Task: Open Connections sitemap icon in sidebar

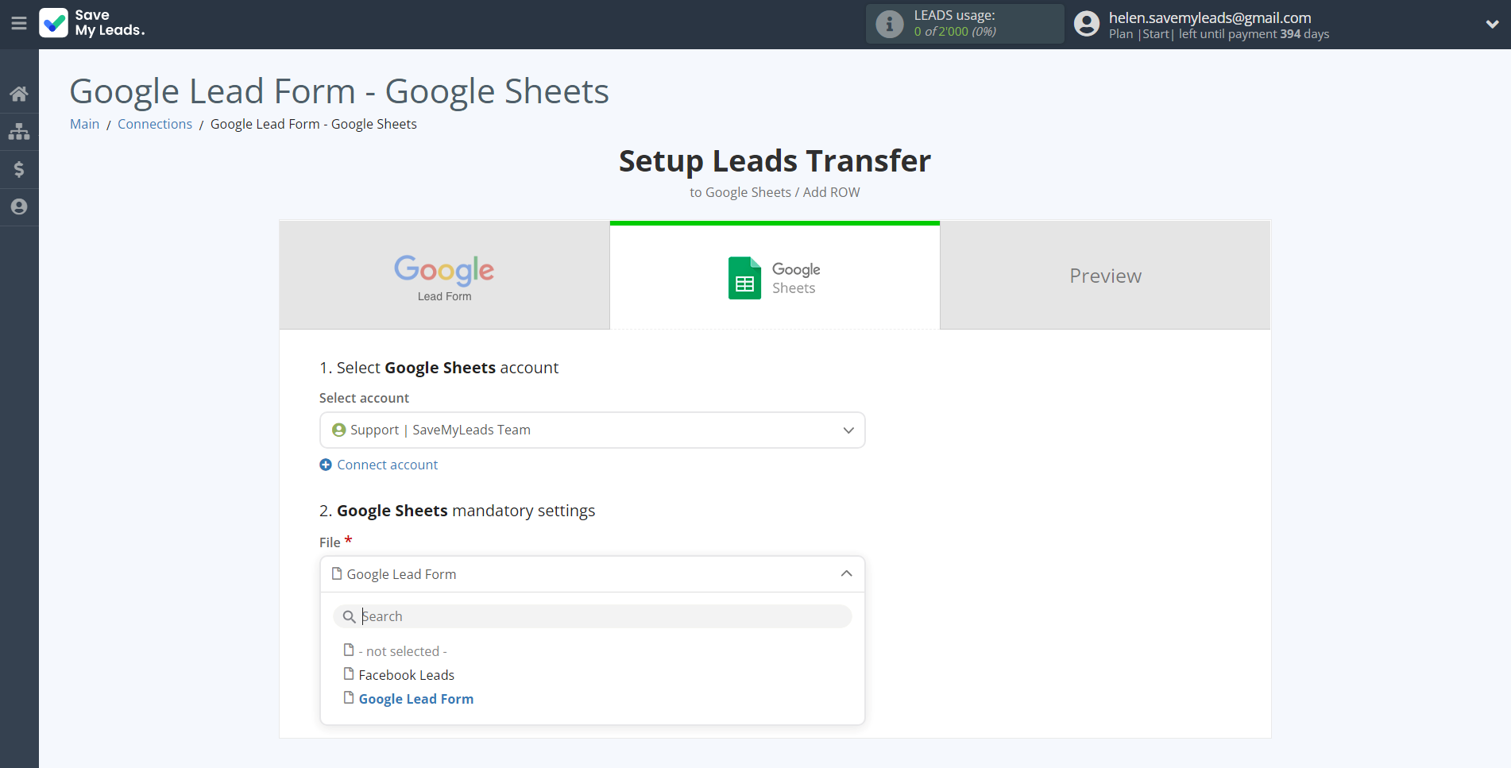Action: coord(19,132)
